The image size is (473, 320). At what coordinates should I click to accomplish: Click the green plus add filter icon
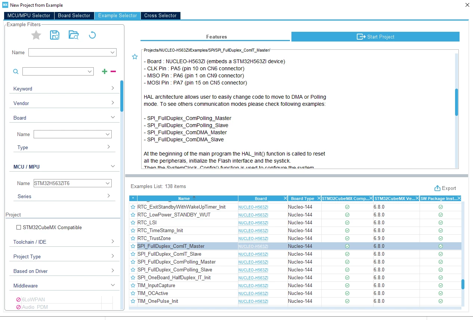point(105,71)
